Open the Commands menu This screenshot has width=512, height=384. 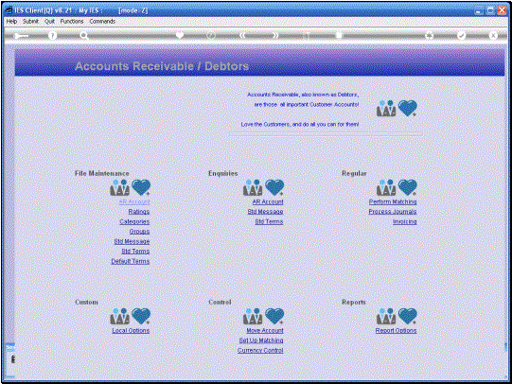(x=102, y=21)
